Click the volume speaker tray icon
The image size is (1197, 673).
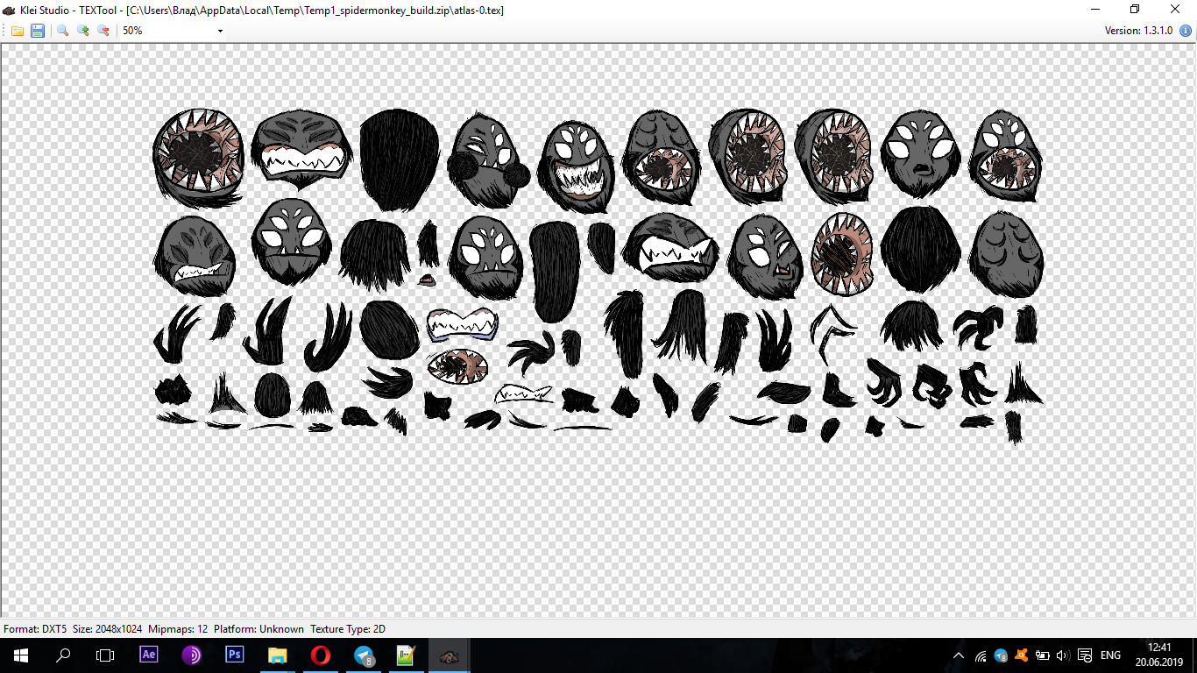pos(1062,655)
